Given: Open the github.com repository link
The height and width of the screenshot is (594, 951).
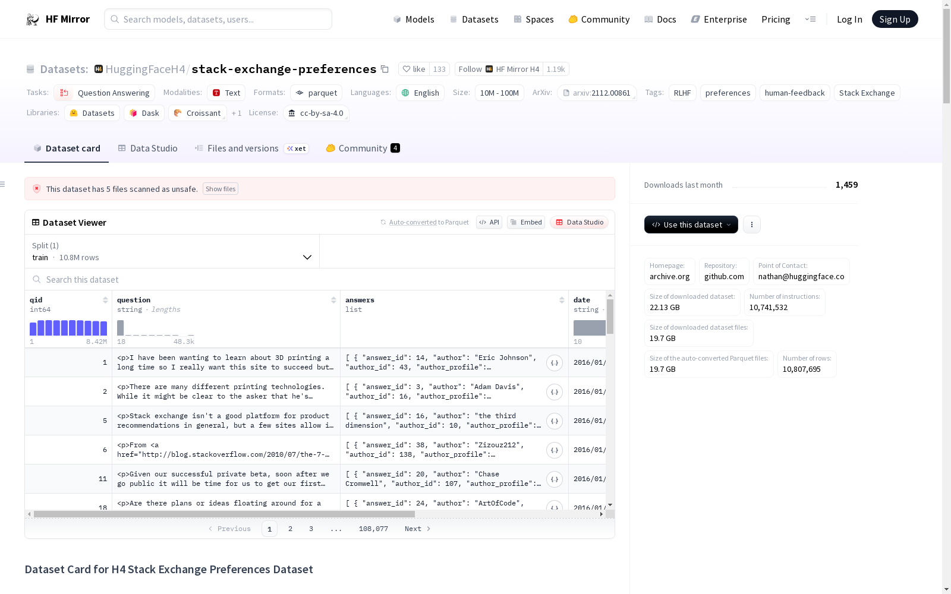Looking at the screenshot, I should pos(724,276).
